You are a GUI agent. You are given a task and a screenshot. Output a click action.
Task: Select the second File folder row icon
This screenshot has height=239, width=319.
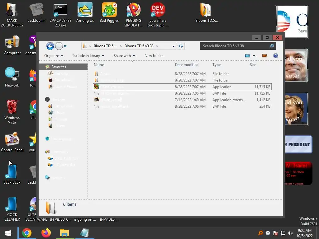coord(97,80)
